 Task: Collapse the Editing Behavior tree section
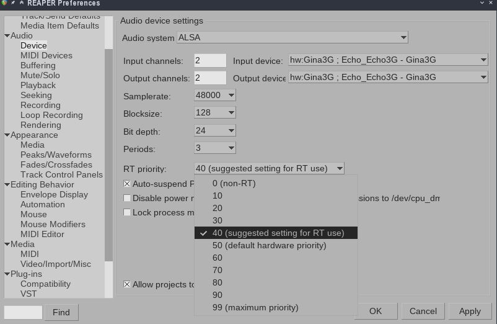(x=7, y=185)
